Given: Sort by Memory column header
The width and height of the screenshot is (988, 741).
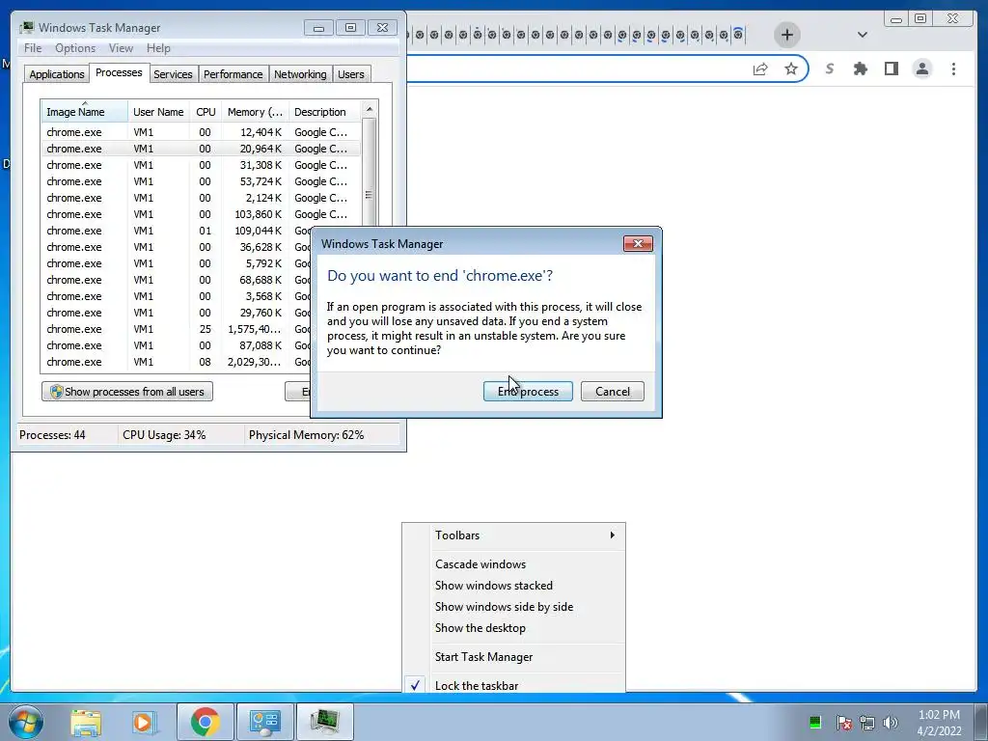Looking at the screenshot, I should coord(255,112).
